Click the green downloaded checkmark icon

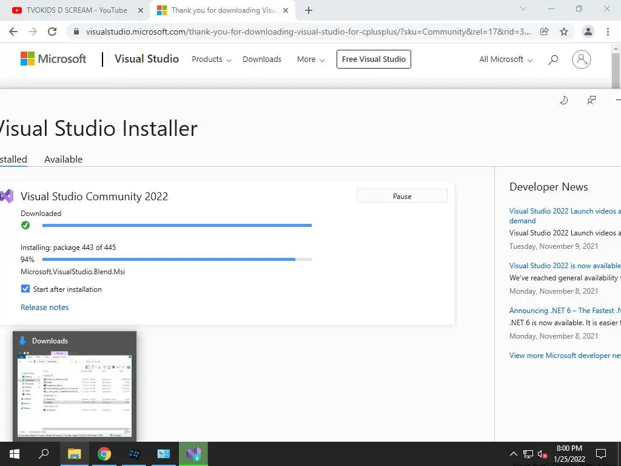[25, 225]
